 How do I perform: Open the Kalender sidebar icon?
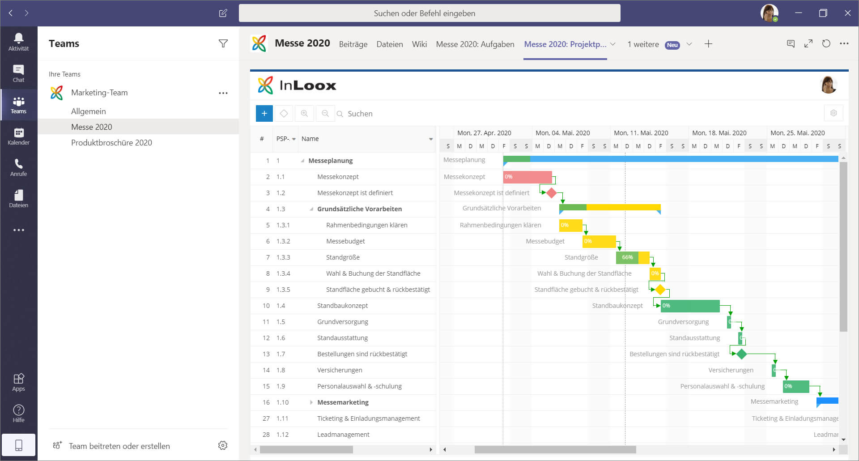pyautogui.click(x=18, y=136)
